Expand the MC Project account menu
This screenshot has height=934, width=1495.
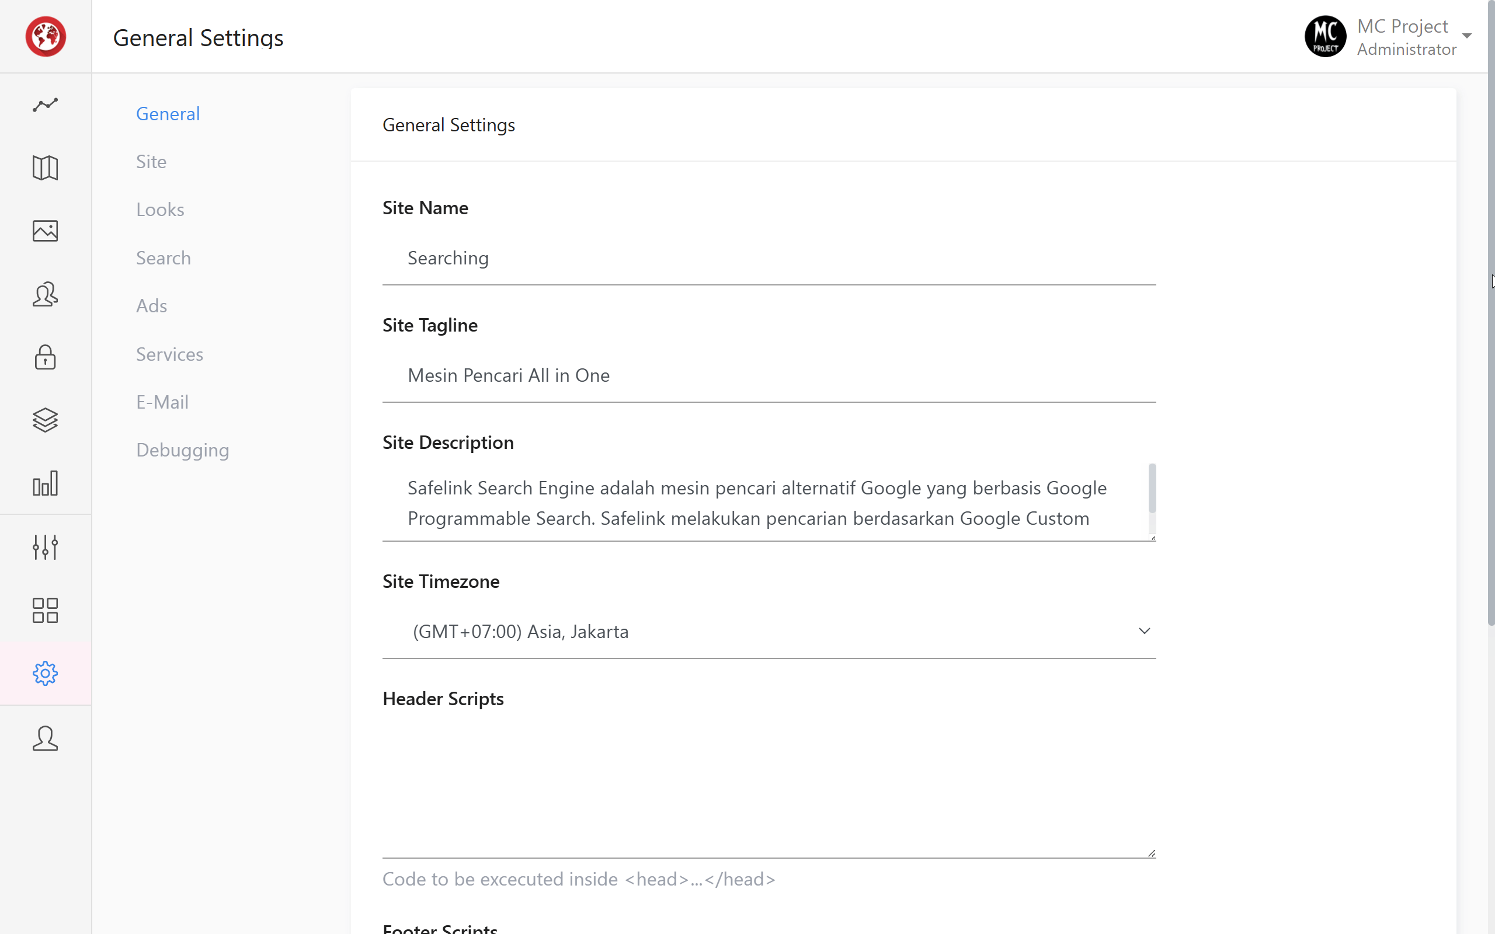tap(1466, 36)
